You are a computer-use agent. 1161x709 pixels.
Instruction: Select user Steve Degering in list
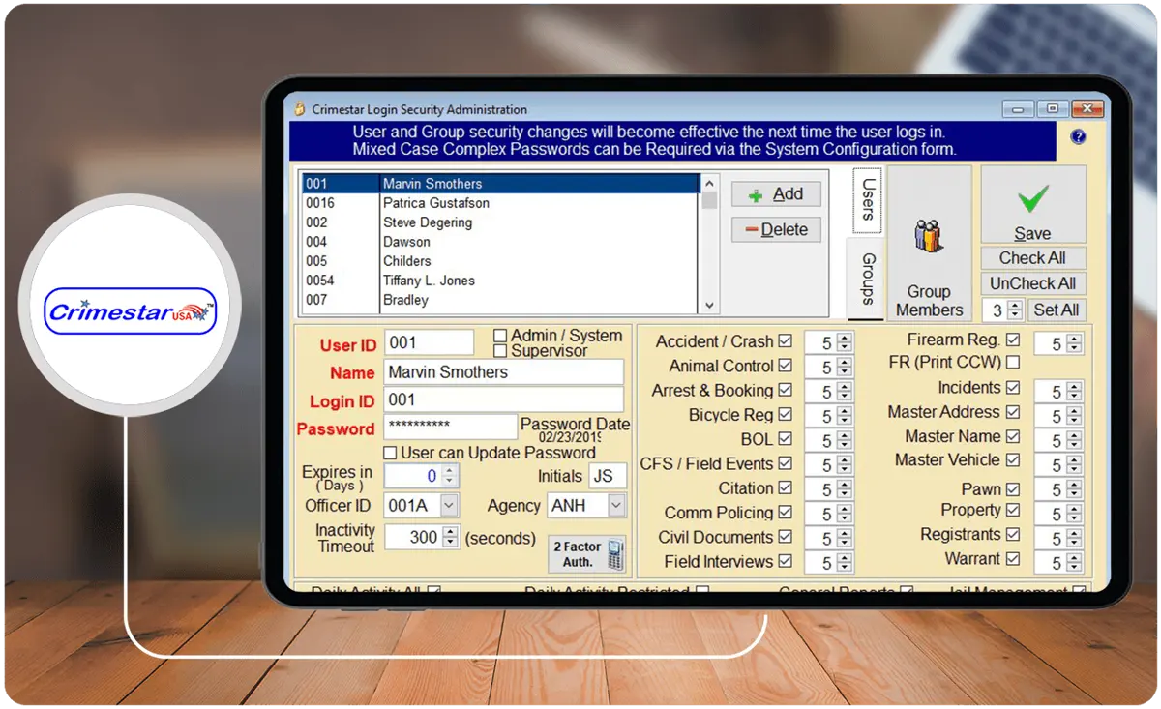(x=500, y=222)
